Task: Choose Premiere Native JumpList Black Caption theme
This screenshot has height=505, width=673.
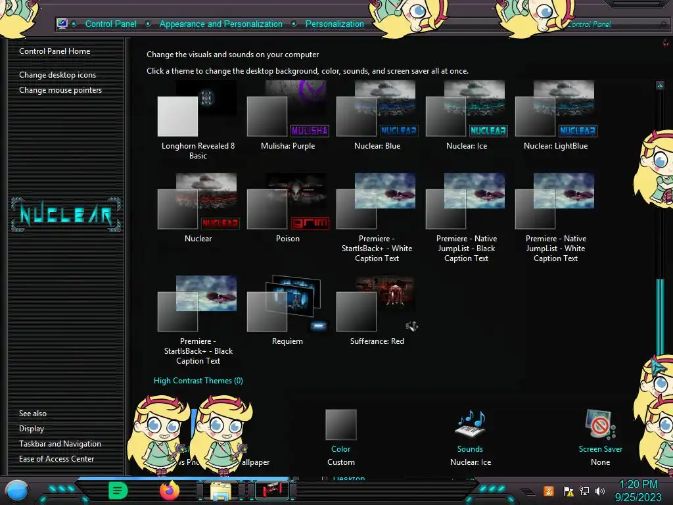Action: pyautogui.click(x=467, y=218)
